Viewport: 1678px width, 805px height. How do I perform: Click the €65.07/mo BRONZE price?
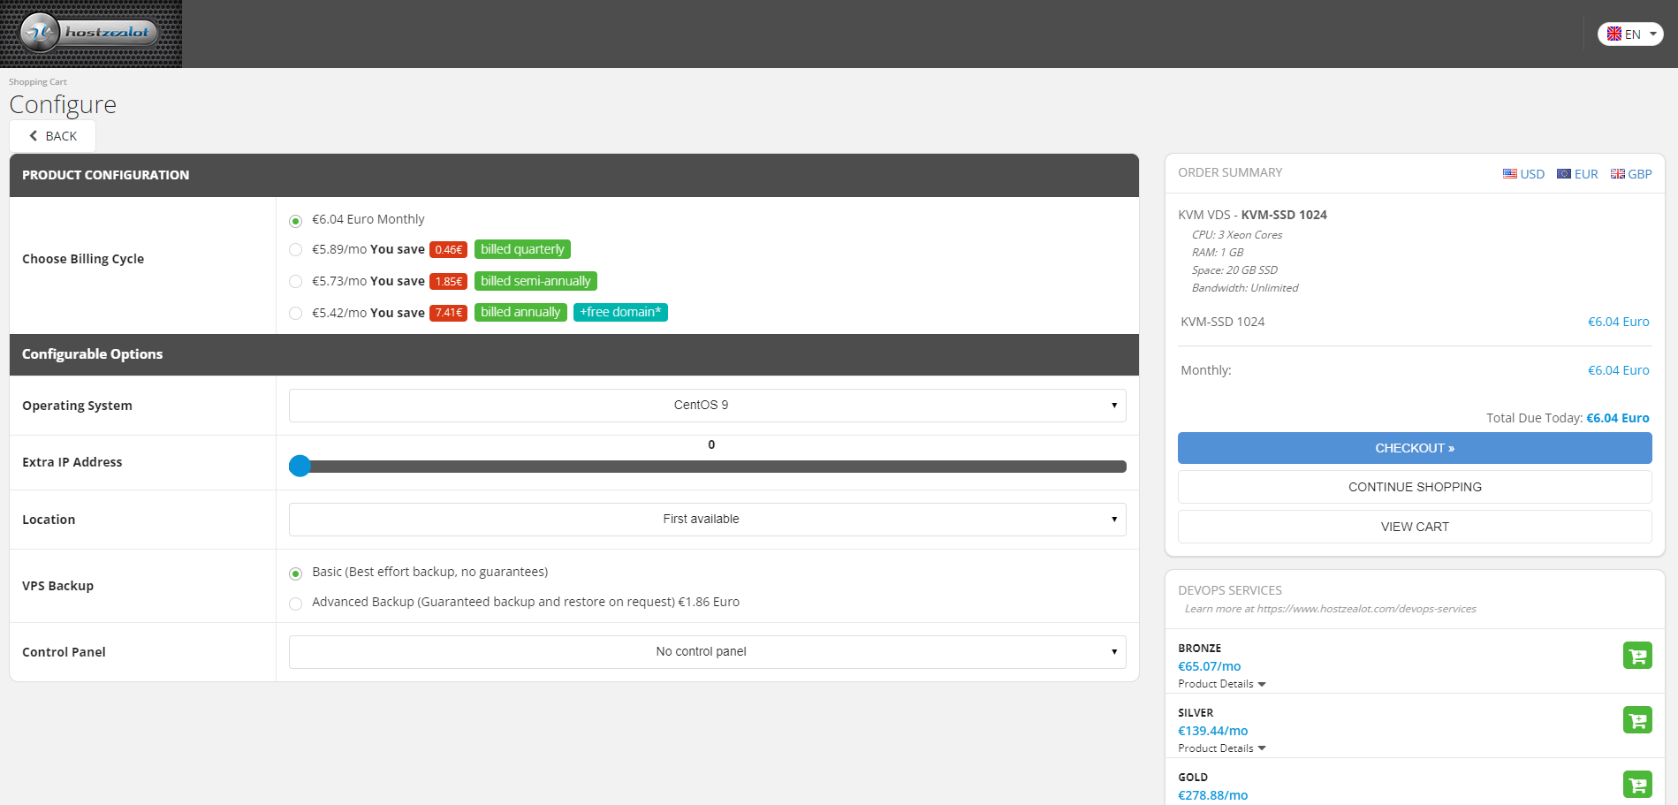click(x=1209, y=666)
